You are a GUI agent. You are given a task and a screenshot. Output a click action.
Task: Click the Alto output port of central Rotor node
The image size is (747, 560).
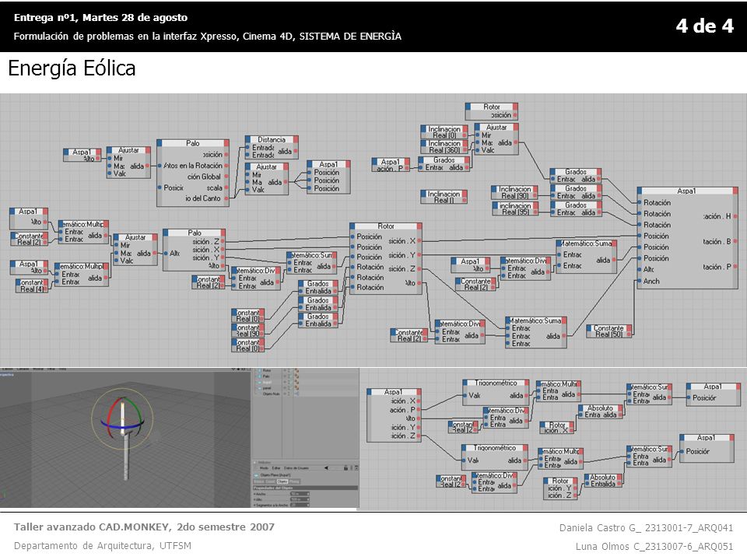419,283
